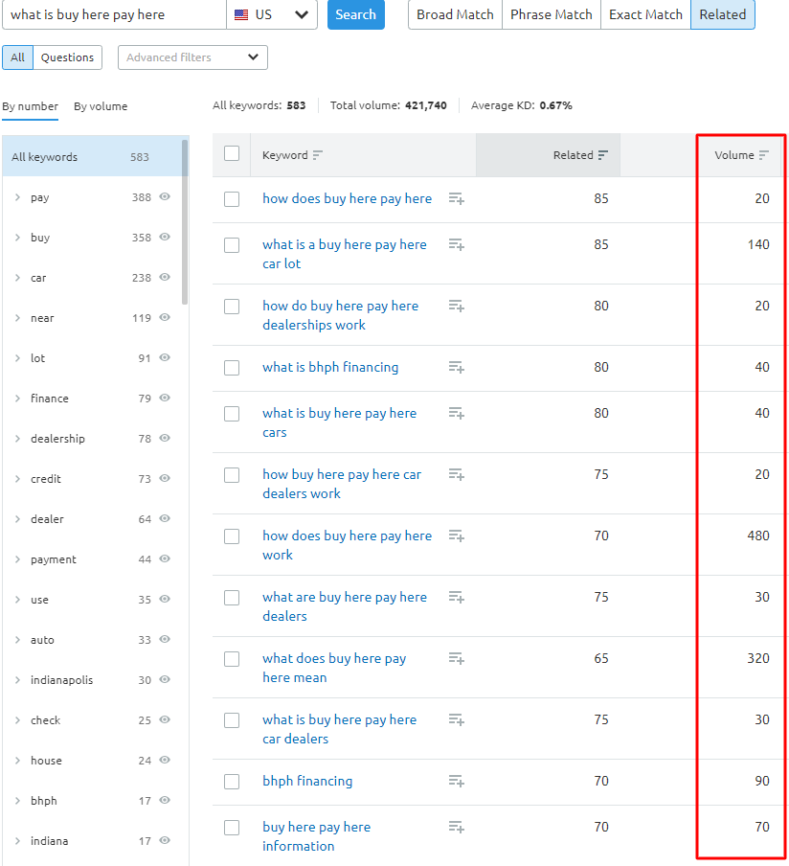
Task: Open the Advanced filters dropdown
Action: click(x=192, y=57)
